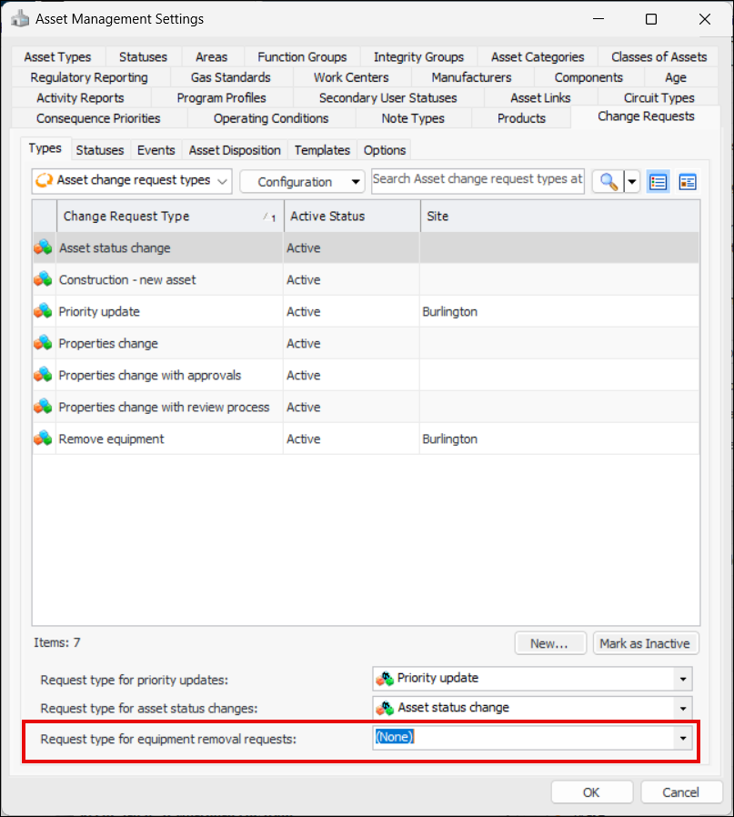Click the Properties change row icon
The height and width of the screenshot is (817, 734).
tap(44, 343)
